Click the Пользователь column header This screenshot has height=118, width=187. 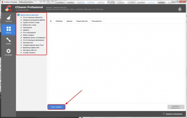tap(97, 21)
